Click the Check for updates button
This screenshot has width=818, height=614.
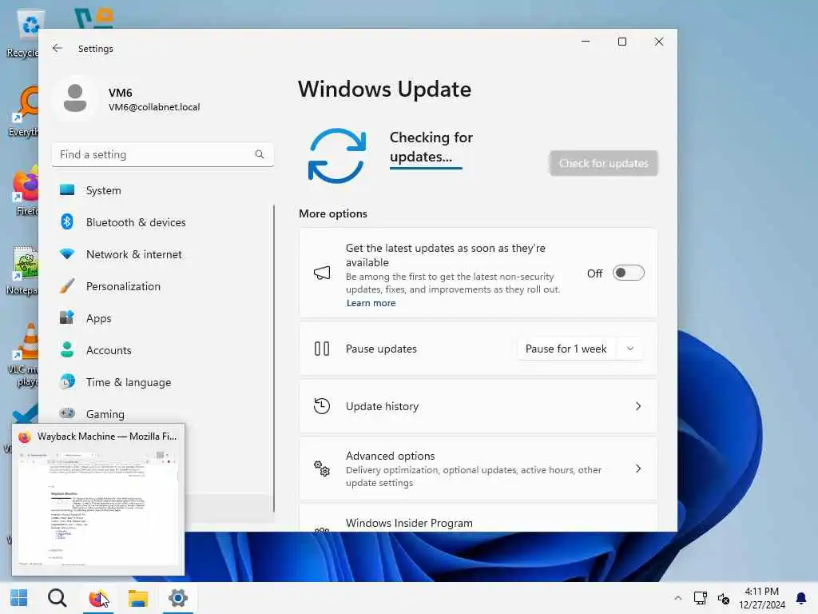coord(604,163)
